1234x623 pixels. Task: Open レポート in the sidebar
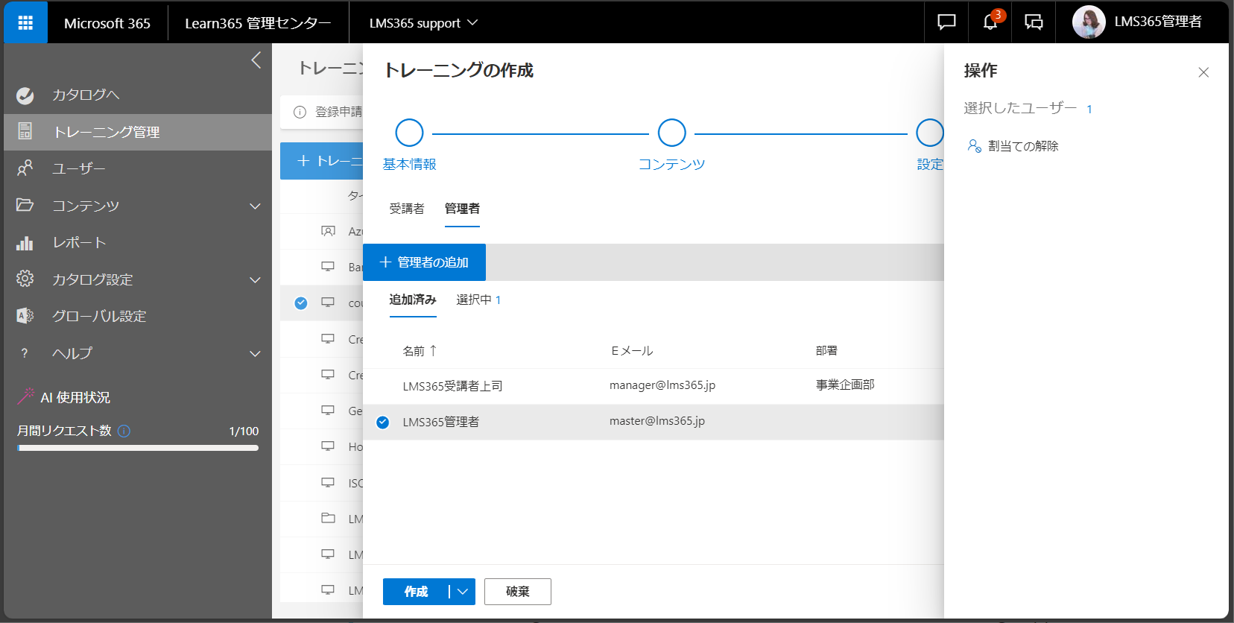[138, 242]
